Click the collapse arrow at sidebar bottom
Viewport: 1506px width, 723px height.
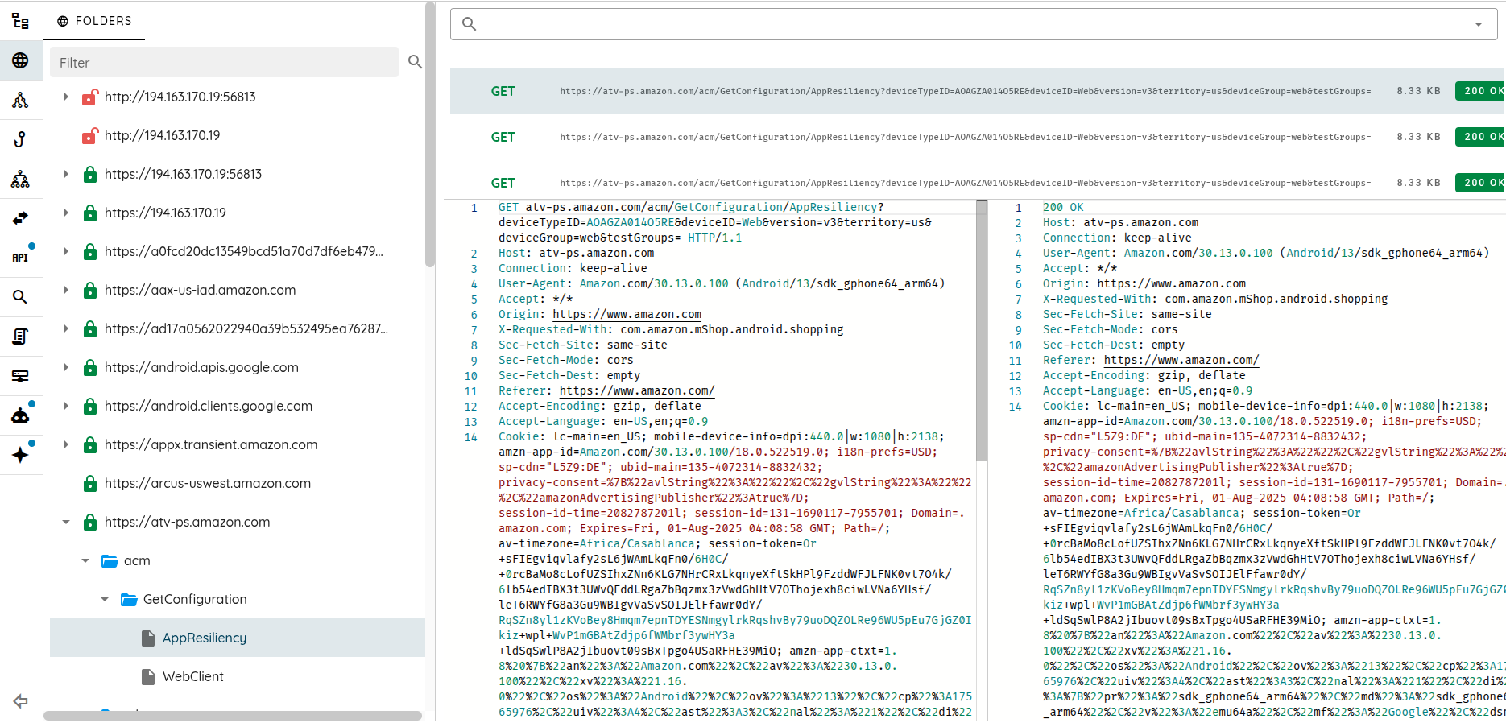click(x=20, y=701)
